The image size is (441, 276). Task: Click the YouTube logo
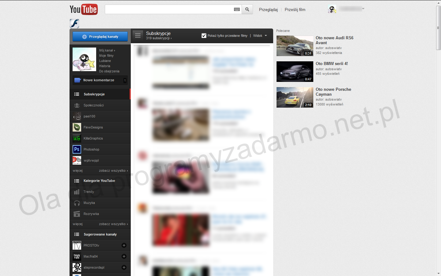[x=84, y=10]
